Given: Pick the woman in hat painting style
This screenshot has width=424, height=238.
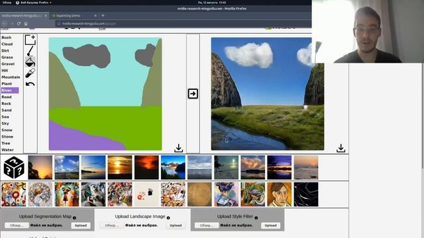Looking at the screenshot, I should tap(227, 194).
